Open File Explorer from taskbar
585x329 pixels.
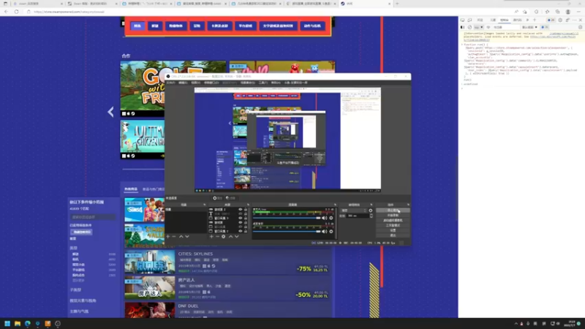tap(17, 323)
